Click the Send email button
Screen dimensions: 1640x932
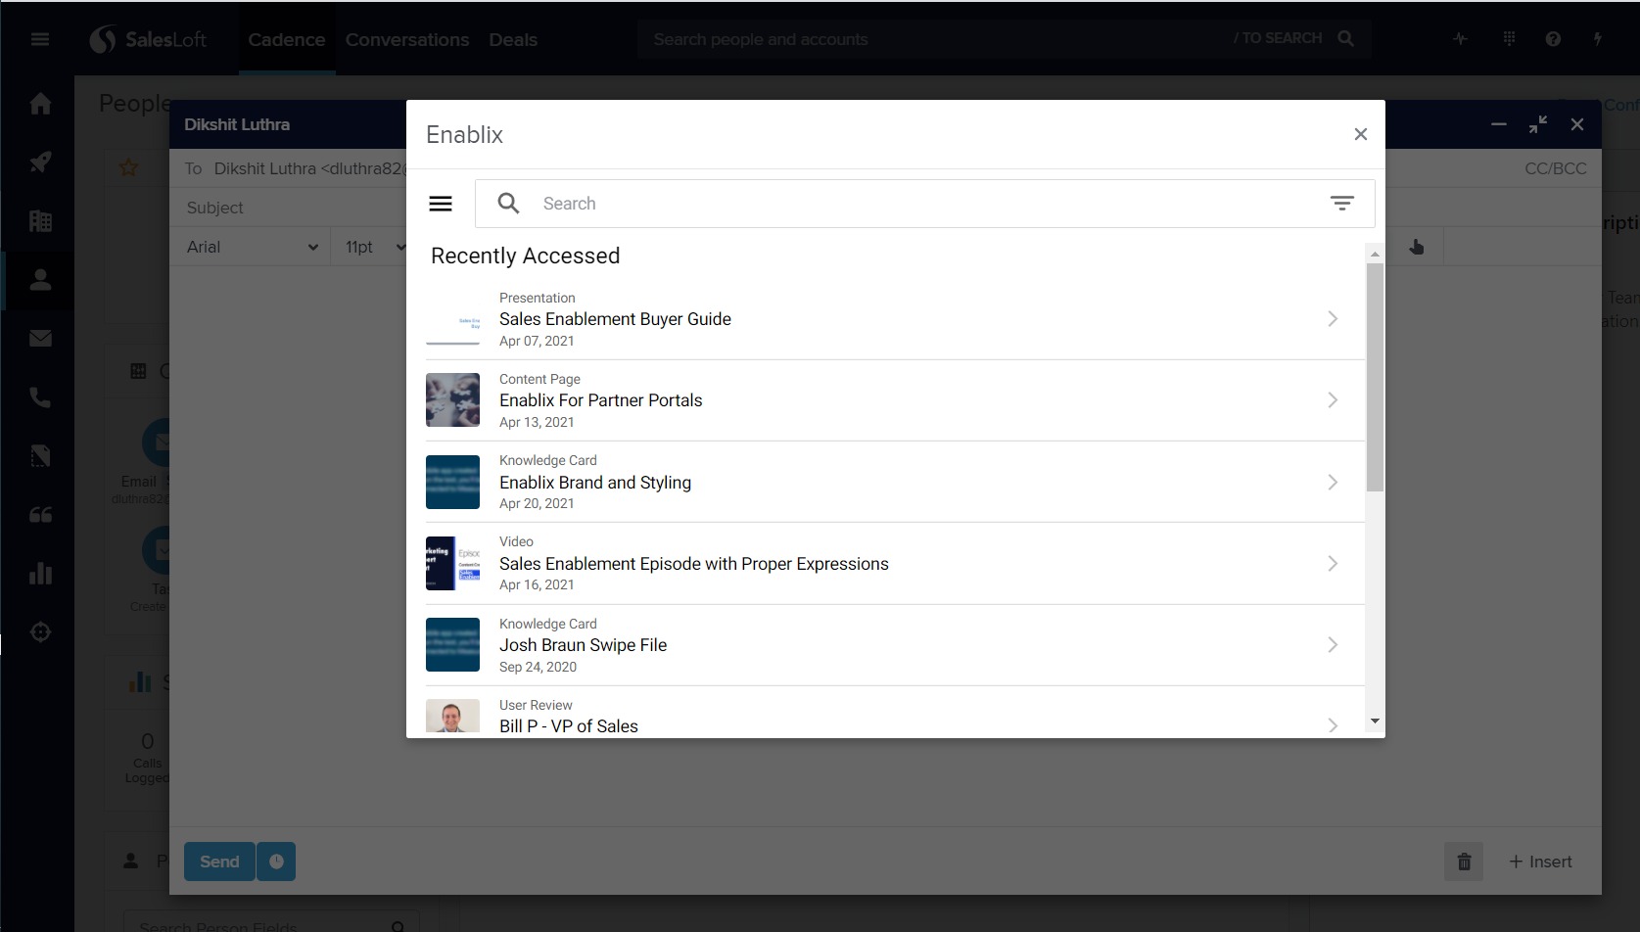pos(219,862)
